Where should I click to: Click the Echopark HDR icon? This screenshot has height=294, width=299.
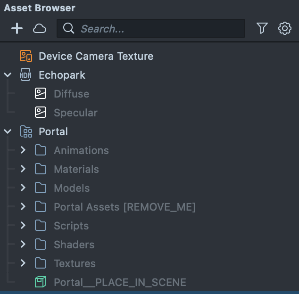26,75
